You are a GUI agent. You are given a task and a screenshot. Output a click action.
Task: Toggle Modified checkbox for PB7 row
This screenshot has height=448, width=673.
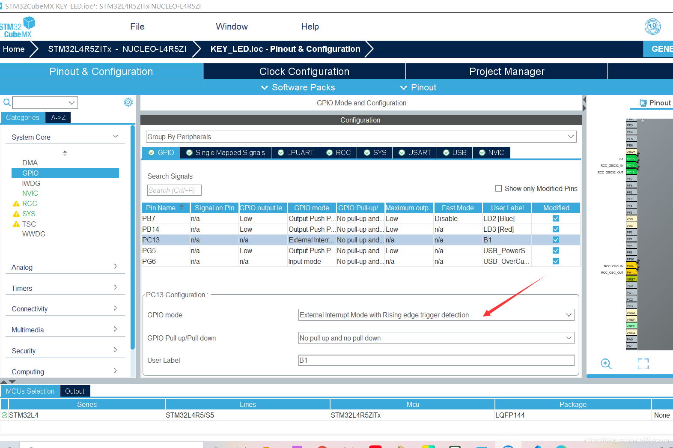coord(556,218)
